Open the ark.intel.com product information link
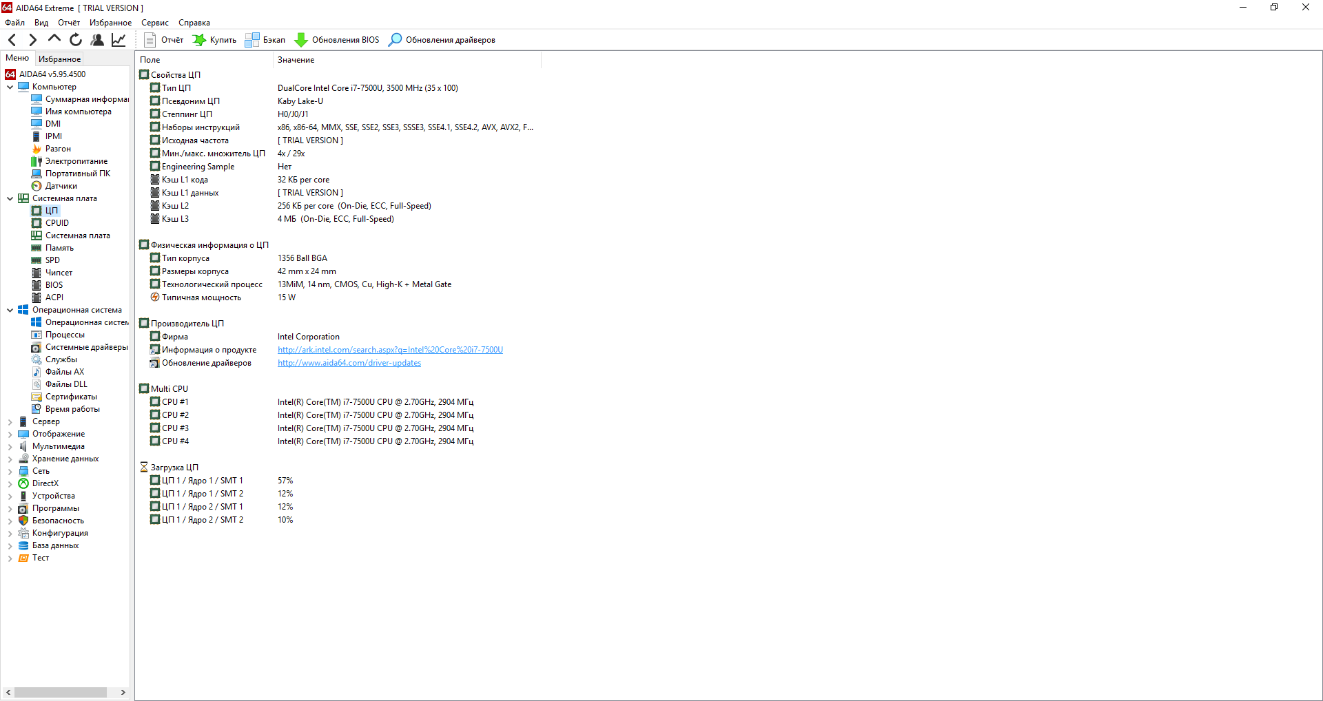 [390, 350]
